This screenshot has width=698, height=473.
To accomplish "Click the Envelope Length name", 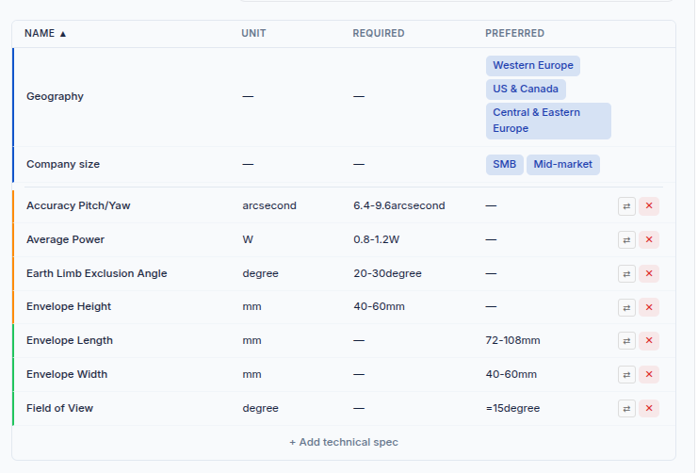I will point(70,340).
